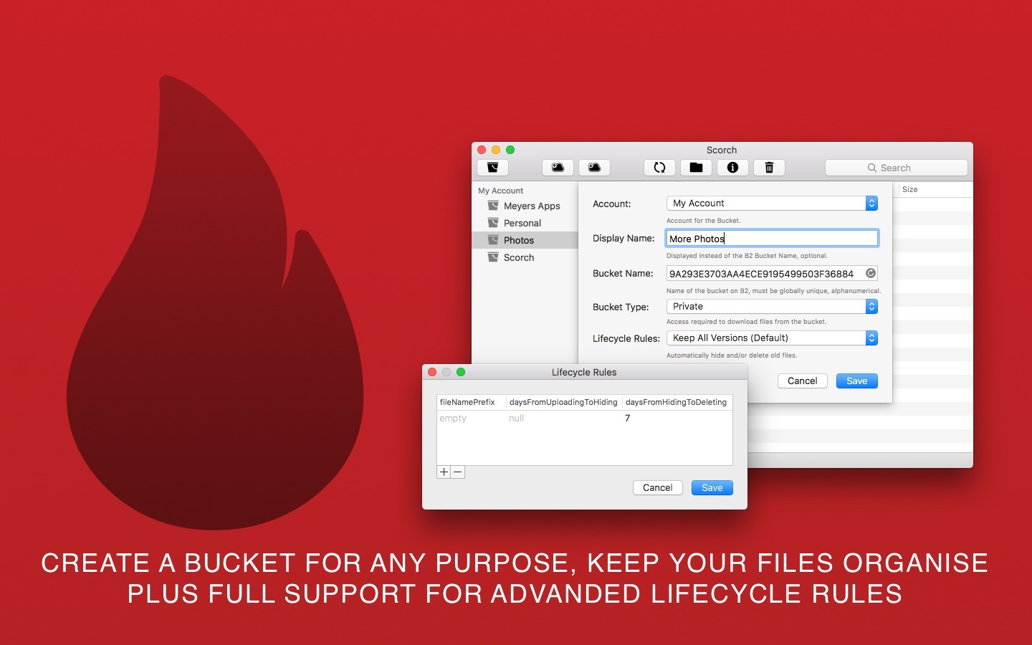Click the cloud upload toolbar icon

coord(558,168)
